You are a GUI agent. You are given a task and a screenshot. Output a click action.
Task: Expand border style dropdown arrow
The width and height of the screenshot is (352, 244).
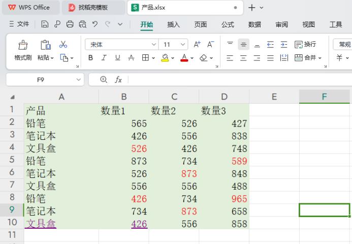tap(153, 58)
